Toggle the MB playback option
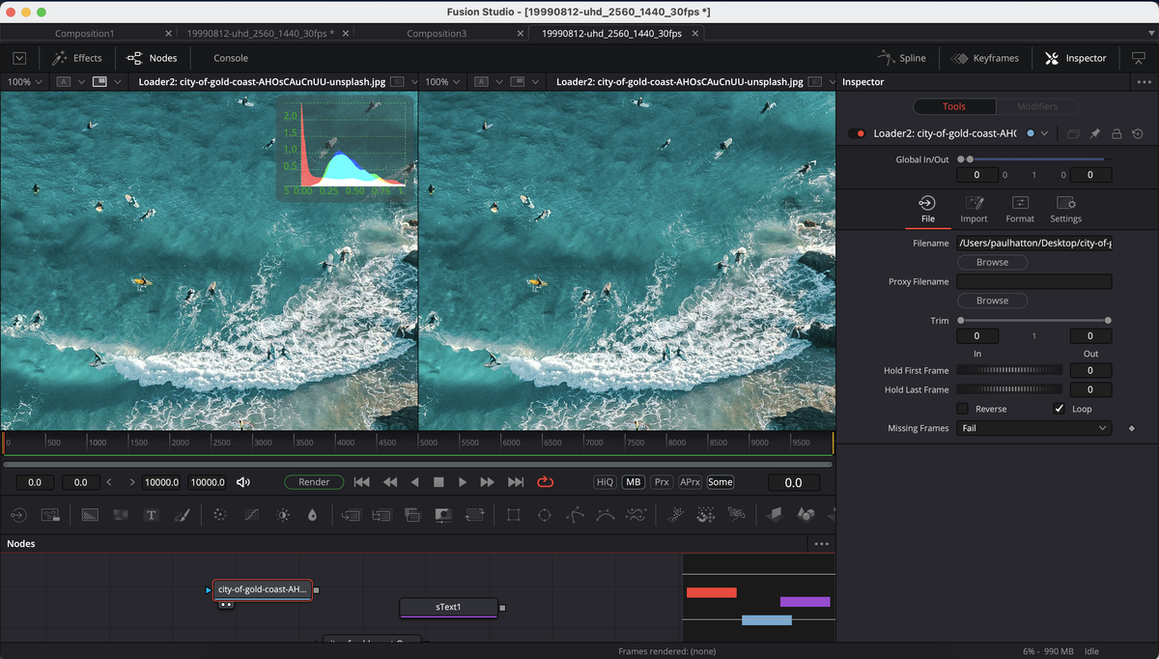Viewport: 1159px width, 659px height. pos(633,481)
